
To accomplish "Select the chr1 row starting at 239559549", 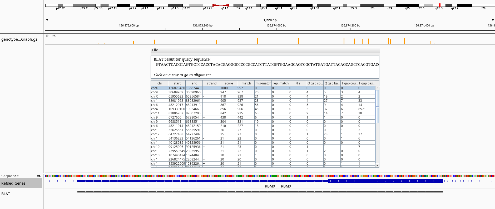I will [263, 151].
